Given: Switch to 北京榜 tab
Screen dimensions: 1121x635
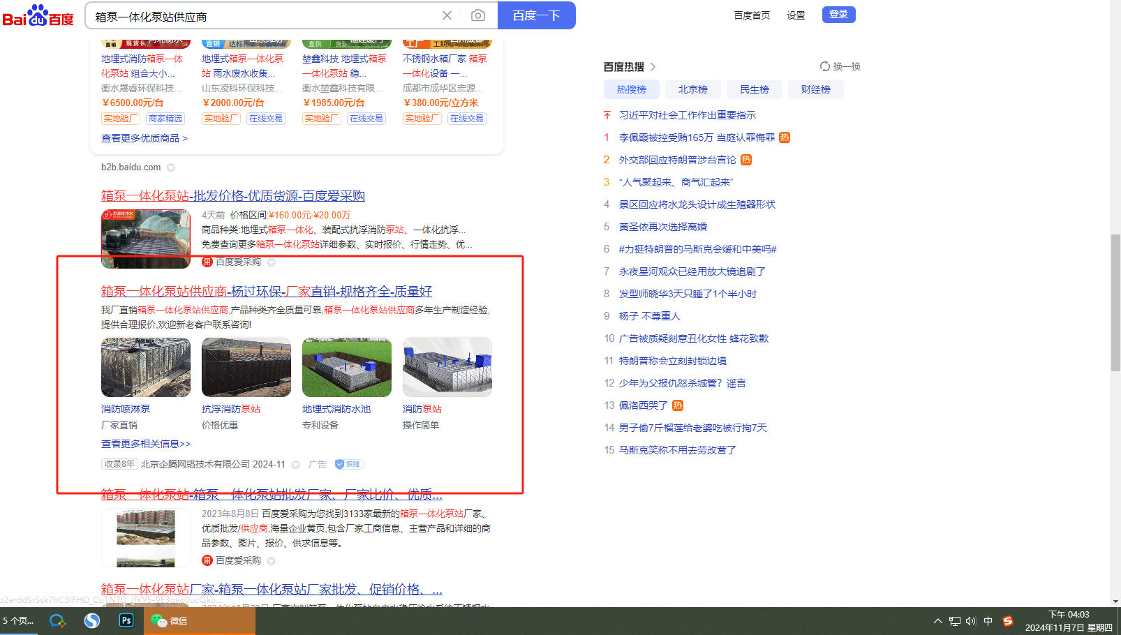Looking at the screenshot, I should pos(693,89).
